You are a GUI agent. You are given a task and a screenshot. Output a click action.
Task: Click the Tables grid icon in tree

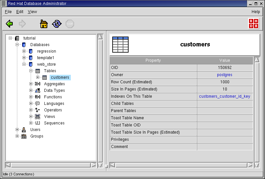pos(38,71)
